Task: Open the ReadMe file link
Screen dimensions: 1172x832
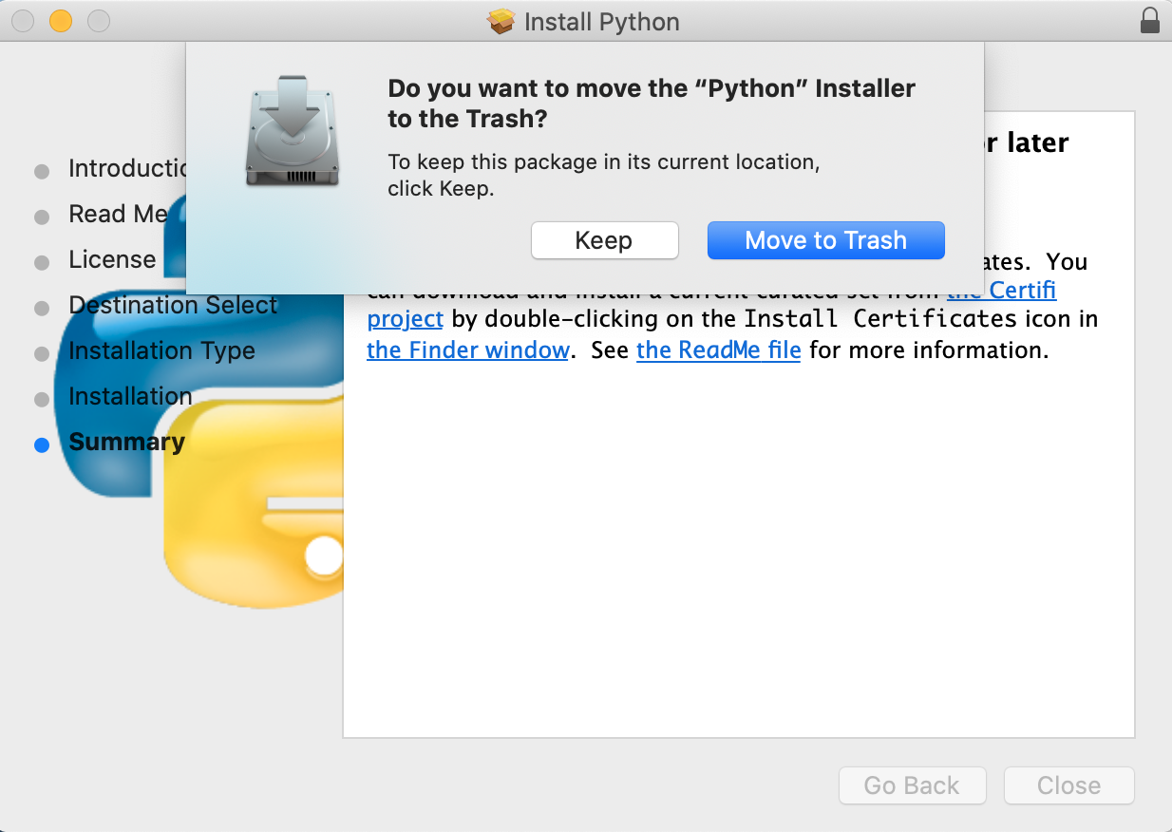Action: 718,350
